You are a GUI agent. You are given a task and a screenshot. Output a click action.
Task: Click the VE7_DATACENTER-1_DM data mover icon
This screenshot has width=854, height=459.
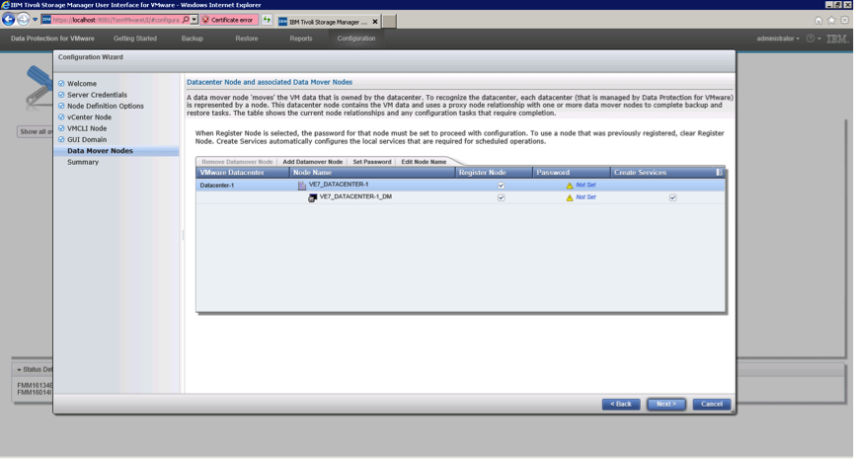(312, 198)
